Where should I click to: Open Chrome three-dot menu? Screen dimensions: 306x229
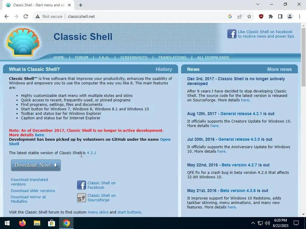[299, 17]
